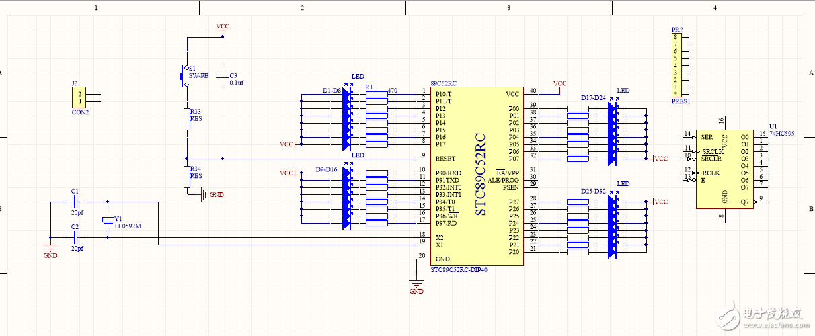Click the P20 pin label
The width and height of the screenshot is (815, 336).
(x=514, y=251)
